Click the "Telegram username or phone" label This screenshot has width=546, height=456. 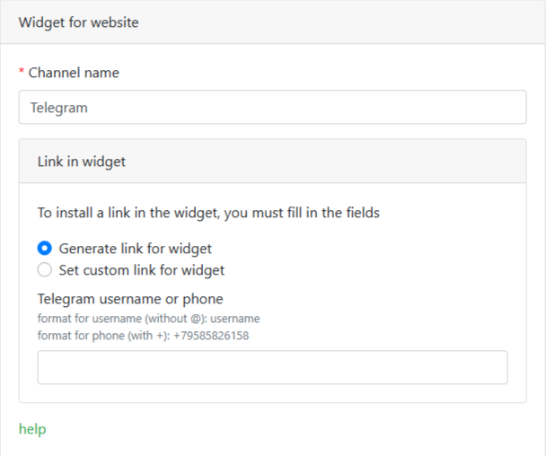pos(130,299)
